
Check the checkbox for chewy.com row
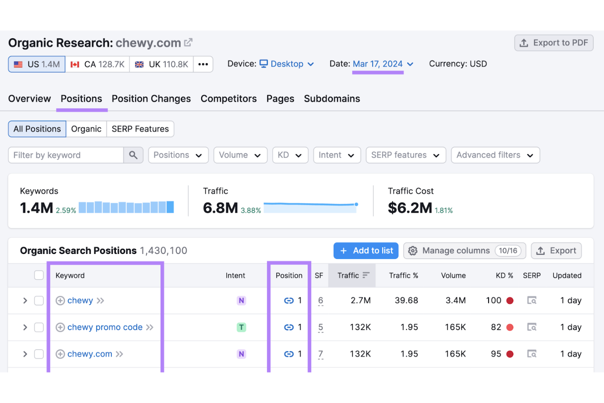[x=39, y=354]
